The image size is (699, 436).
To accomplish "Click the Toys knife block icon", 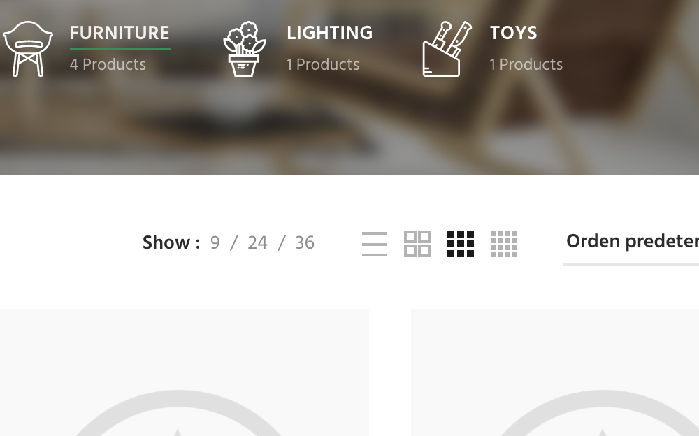I will [x=447, y=49].
